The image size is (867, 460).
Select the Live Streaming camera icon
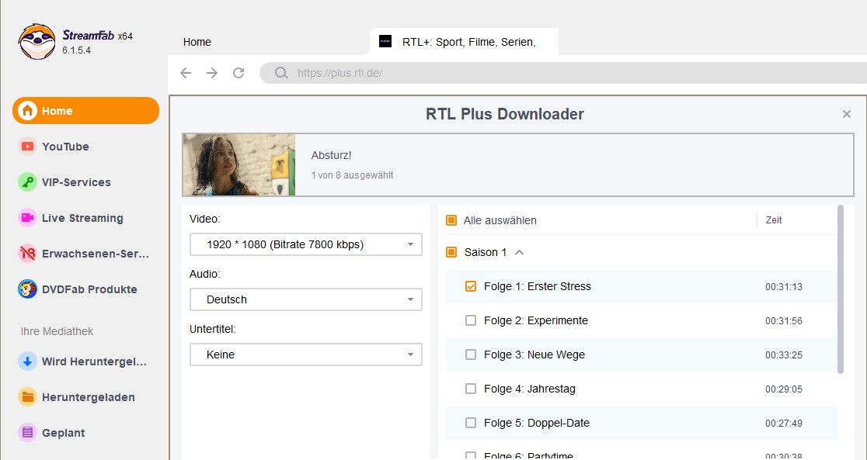pyautogui.click(x=28, y=218)
